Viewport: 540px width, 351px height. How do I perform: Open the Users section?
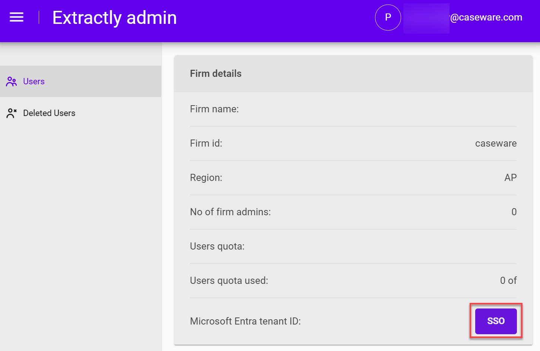click(34, 81)
